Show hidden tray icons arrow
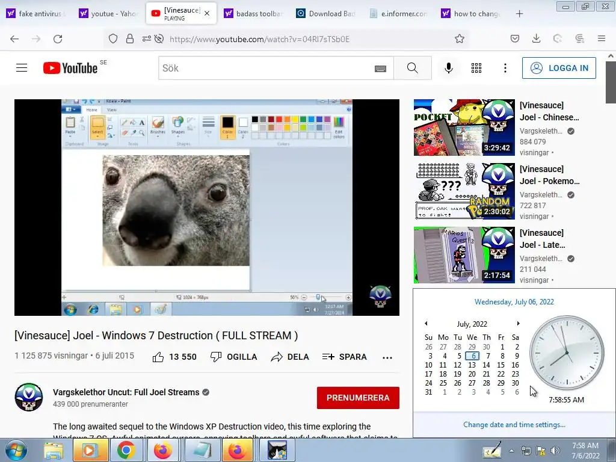Screen dimensions: 616x462 tap(511, 451)
